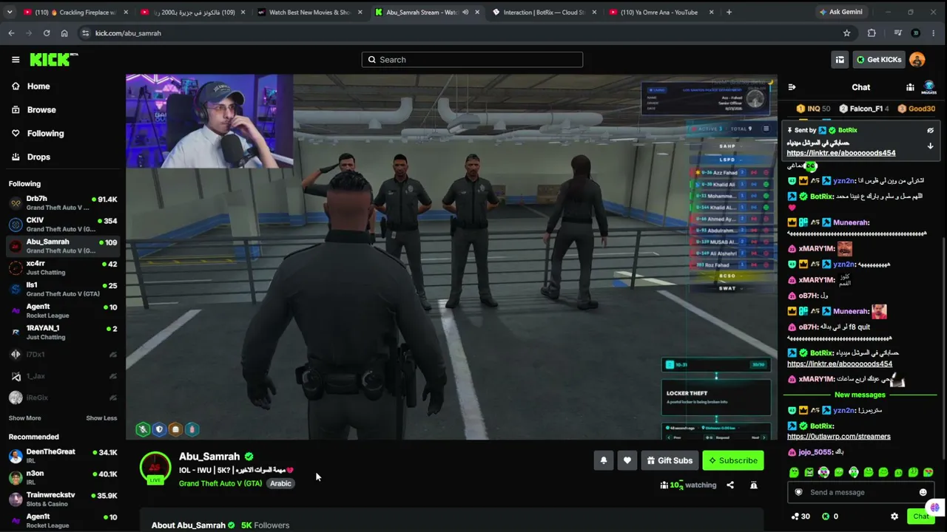Click the Abu_Samrah live avatar
Image resolution: width=947 pixels, height=532 pixels.
155,467
